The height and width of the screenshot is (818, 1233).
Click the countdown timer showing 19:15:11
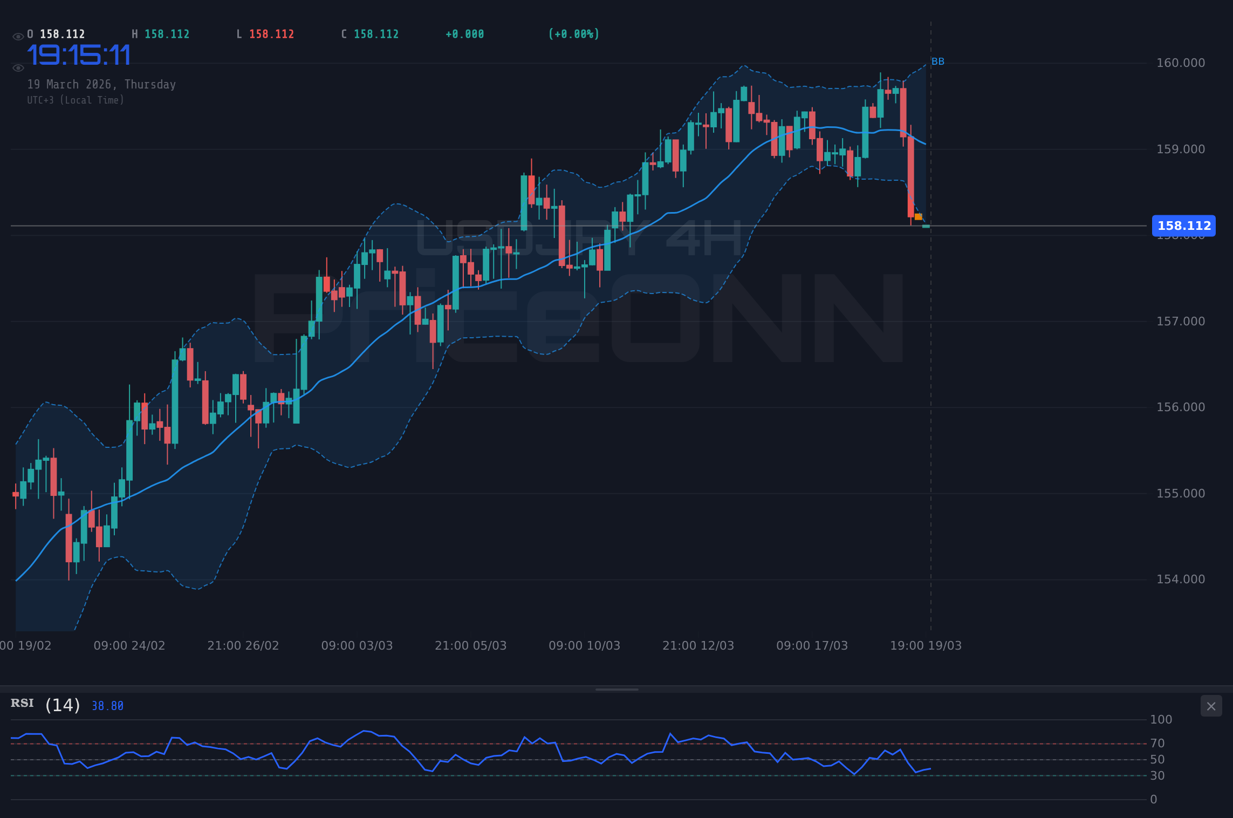coord(79,54)
